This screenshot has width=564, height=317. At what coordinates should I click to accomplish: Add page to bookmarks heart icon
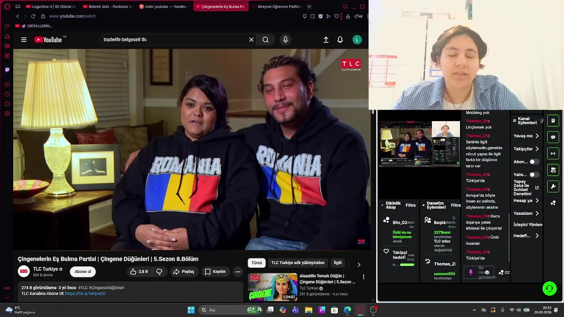click(x=336, y=16)
